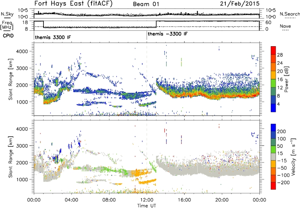
Task: Click the red bottom of the velocity colorbar
Action: click(x=273, y=186)
